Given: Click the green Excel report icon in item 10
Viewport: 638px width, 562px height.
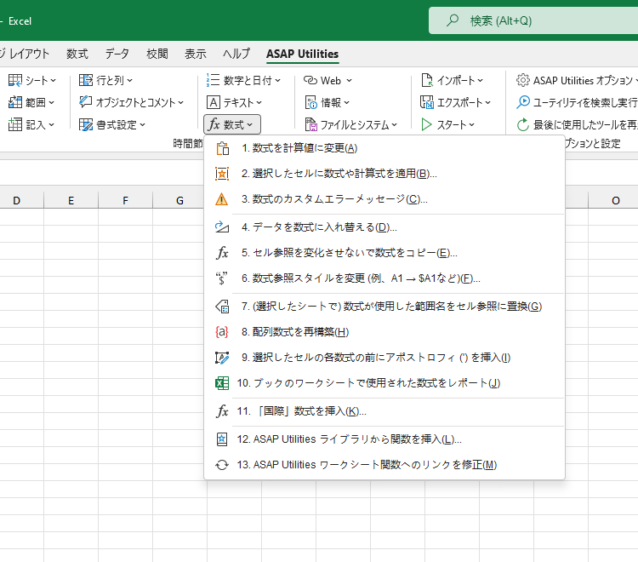Looking at the screenshot, I should click(223, 383).
